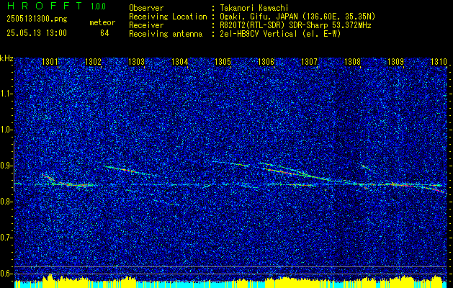Click the kHz axis unit label
Viewport: 453px width, 288px height.
[6, 58]
